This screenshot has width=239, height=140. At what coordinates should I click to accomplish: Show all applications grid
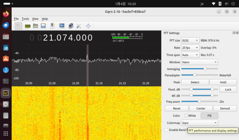click(x=6, y=134)
